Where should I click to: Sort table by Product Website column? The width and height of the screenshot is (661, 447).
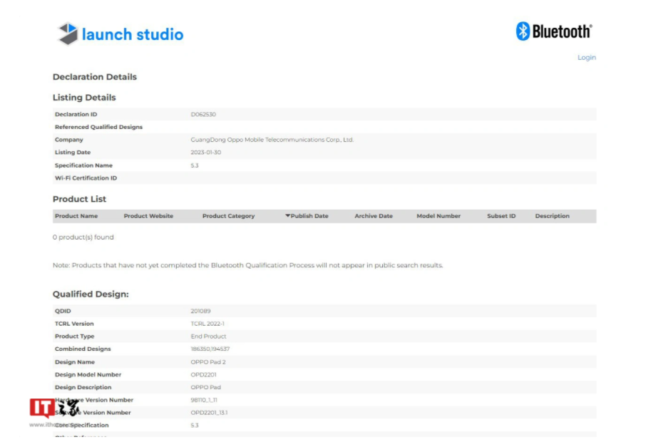tap(148, 216)
